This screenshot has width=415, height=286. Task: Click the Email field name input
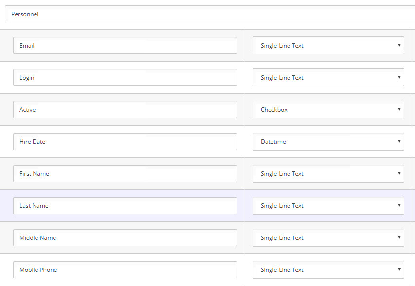pyautogui.click(x=125, y=46)
